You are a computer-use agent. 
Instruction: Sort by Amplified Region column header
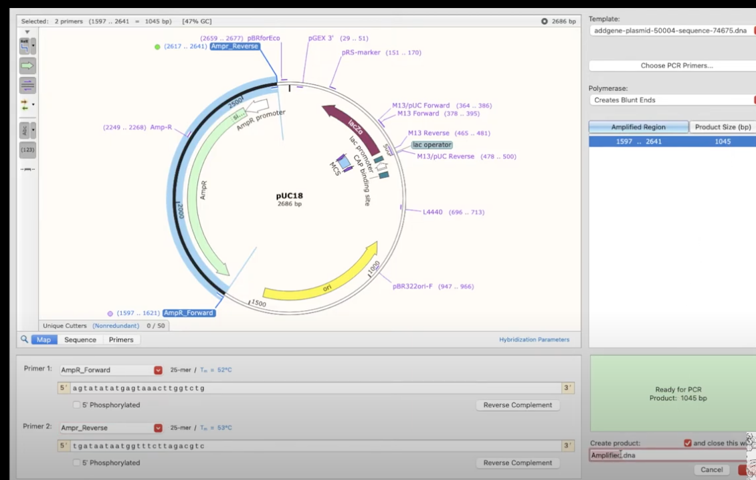tap(638, 127)
